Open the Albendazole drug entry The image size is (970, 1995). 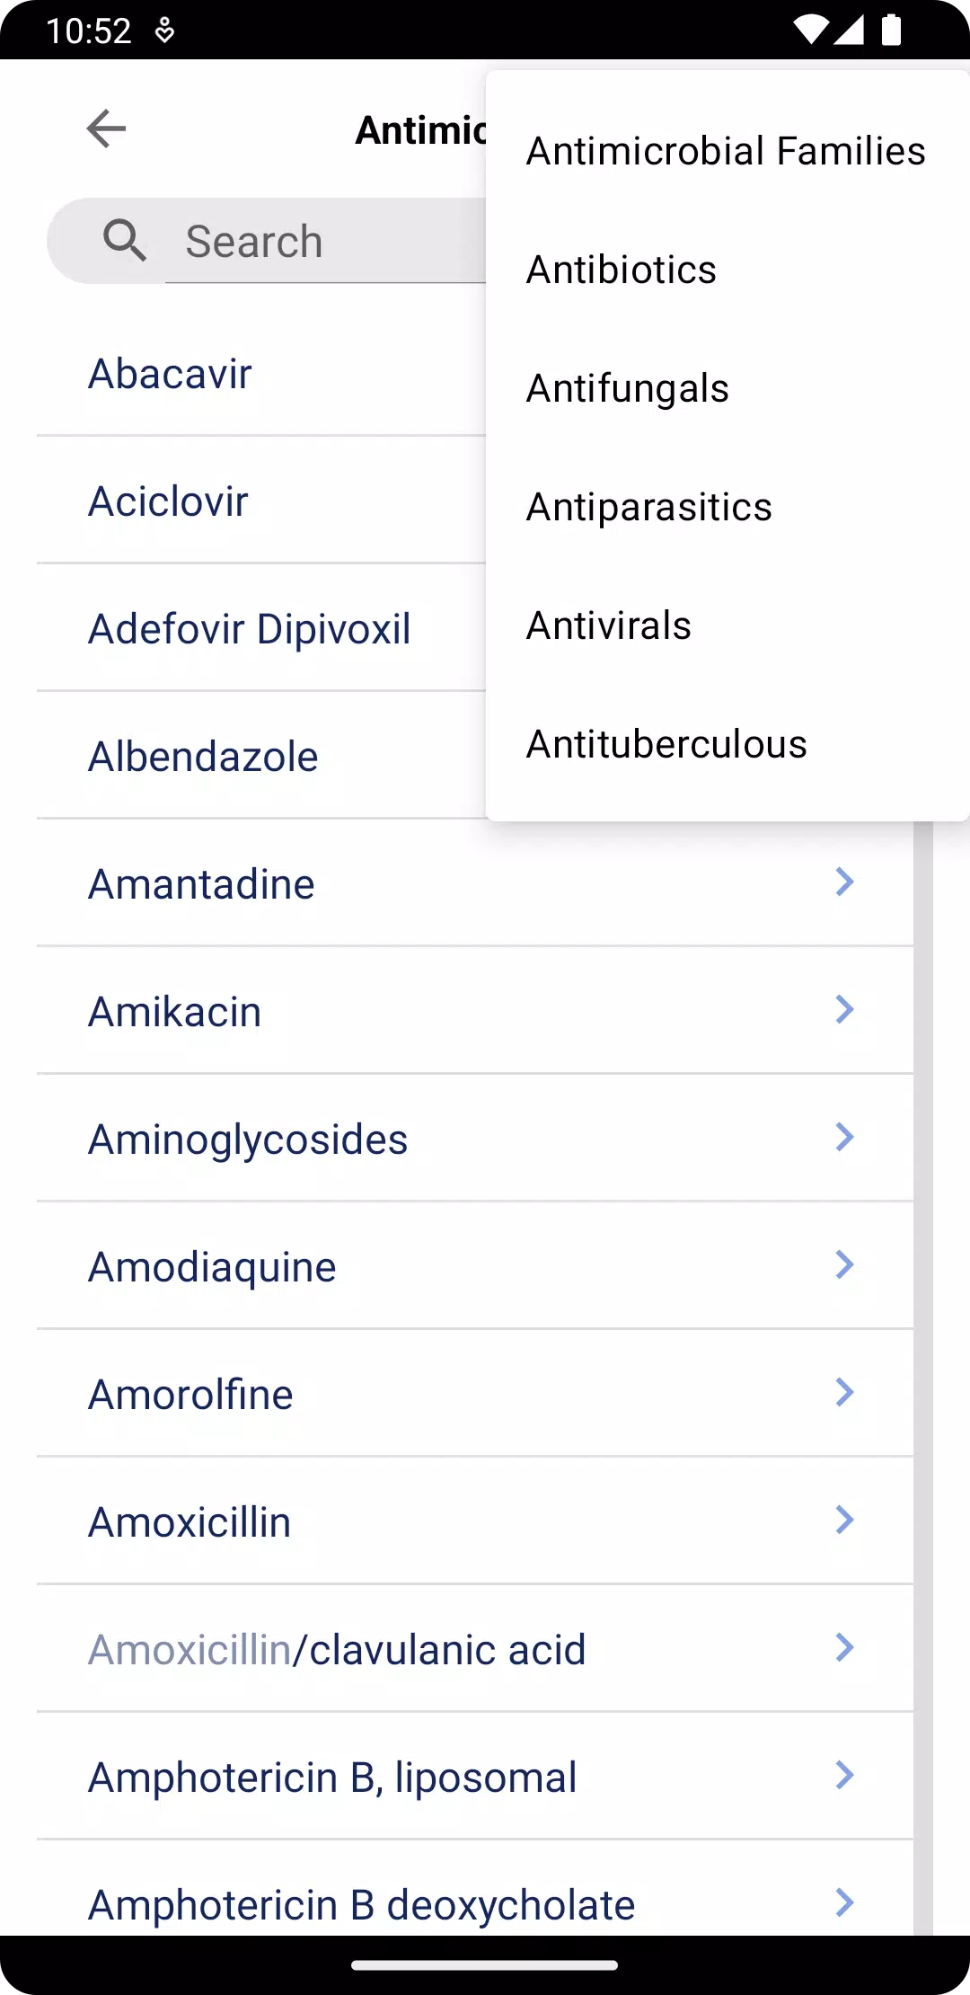point(260,757)
